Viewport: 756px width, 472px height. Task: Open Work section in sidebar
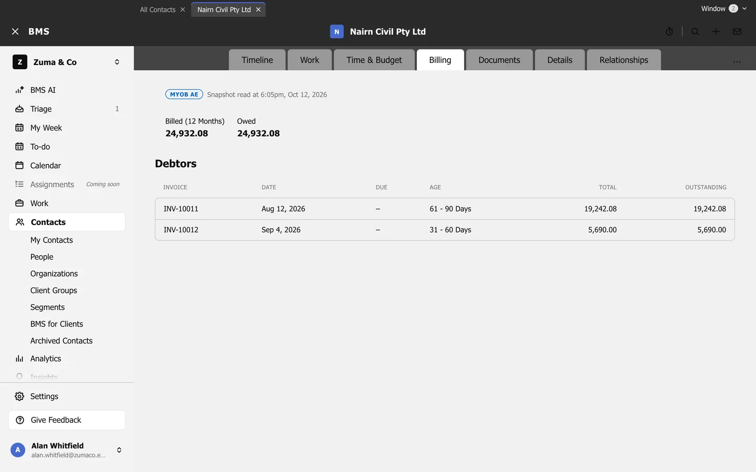67,203
